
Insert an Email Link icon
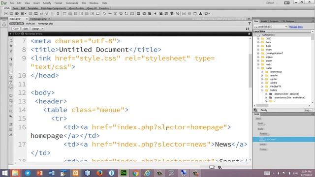coord(132,13)
